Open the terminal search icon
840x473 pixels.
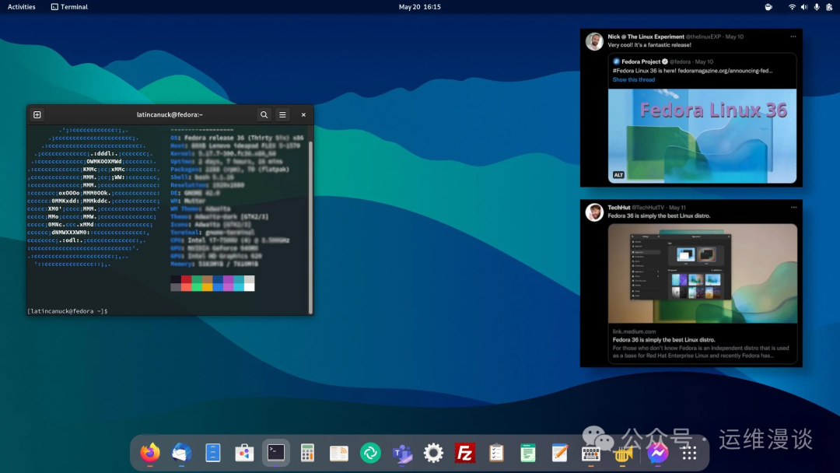[x=264, y=114]
